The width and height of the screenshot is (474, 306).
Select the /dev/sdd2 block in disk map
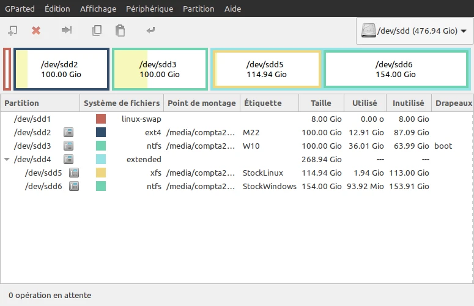pos(61,69)
